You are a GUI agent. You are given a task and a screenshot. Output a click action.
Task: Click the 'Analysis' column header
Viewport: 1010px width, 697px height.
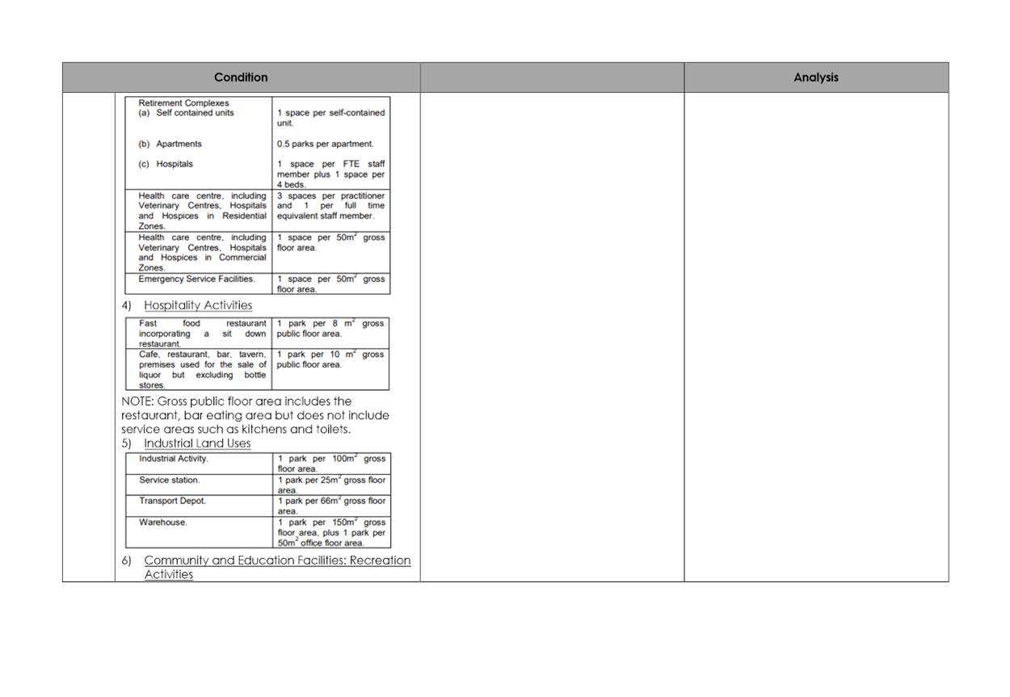coord(816,78)
